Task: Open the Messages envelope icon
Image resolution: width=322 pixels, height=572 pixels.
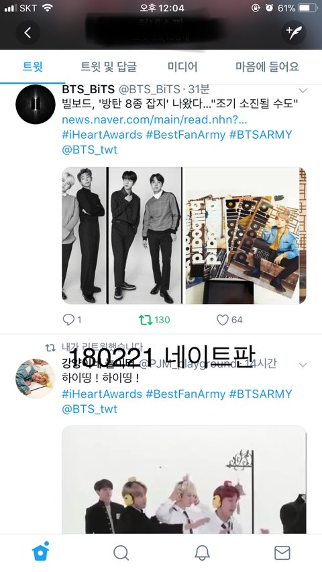Action: click(x=282, y=553)
